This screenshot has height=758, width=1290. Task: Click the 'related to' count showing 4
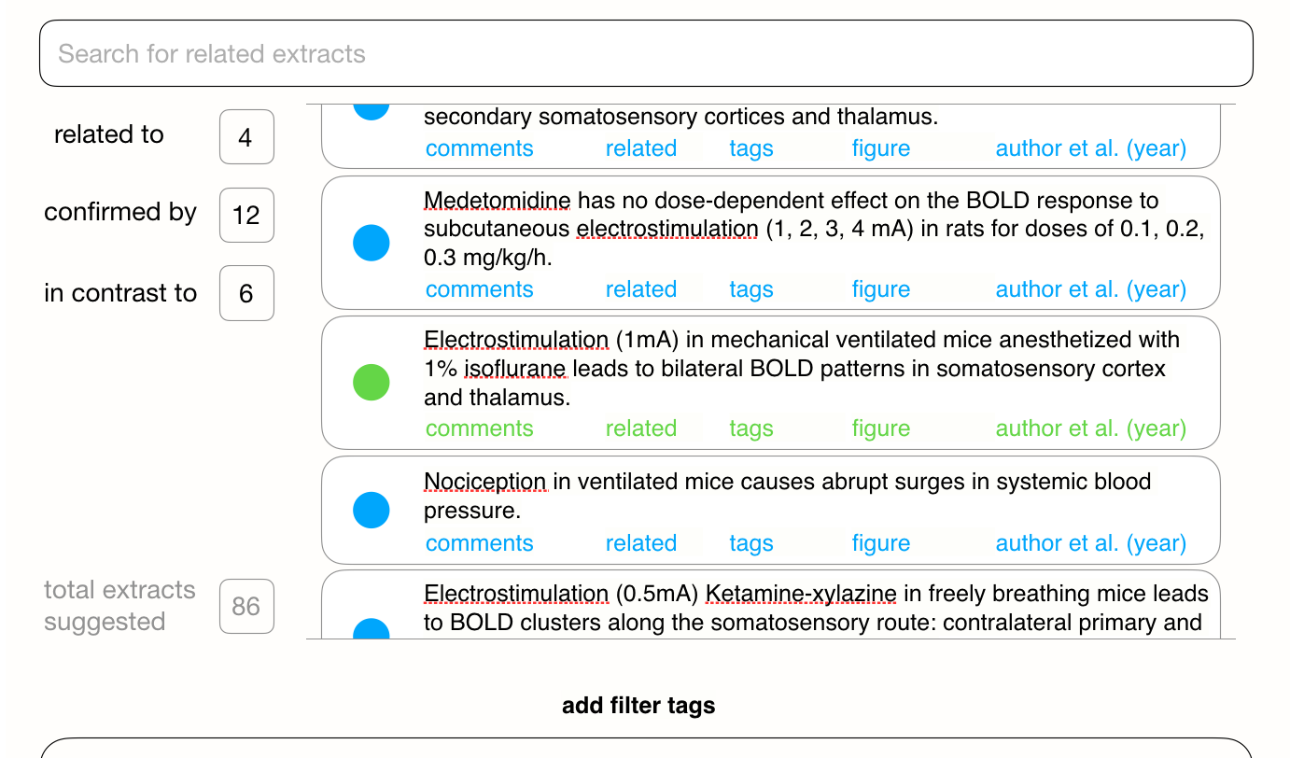click(x=245, y=136)
